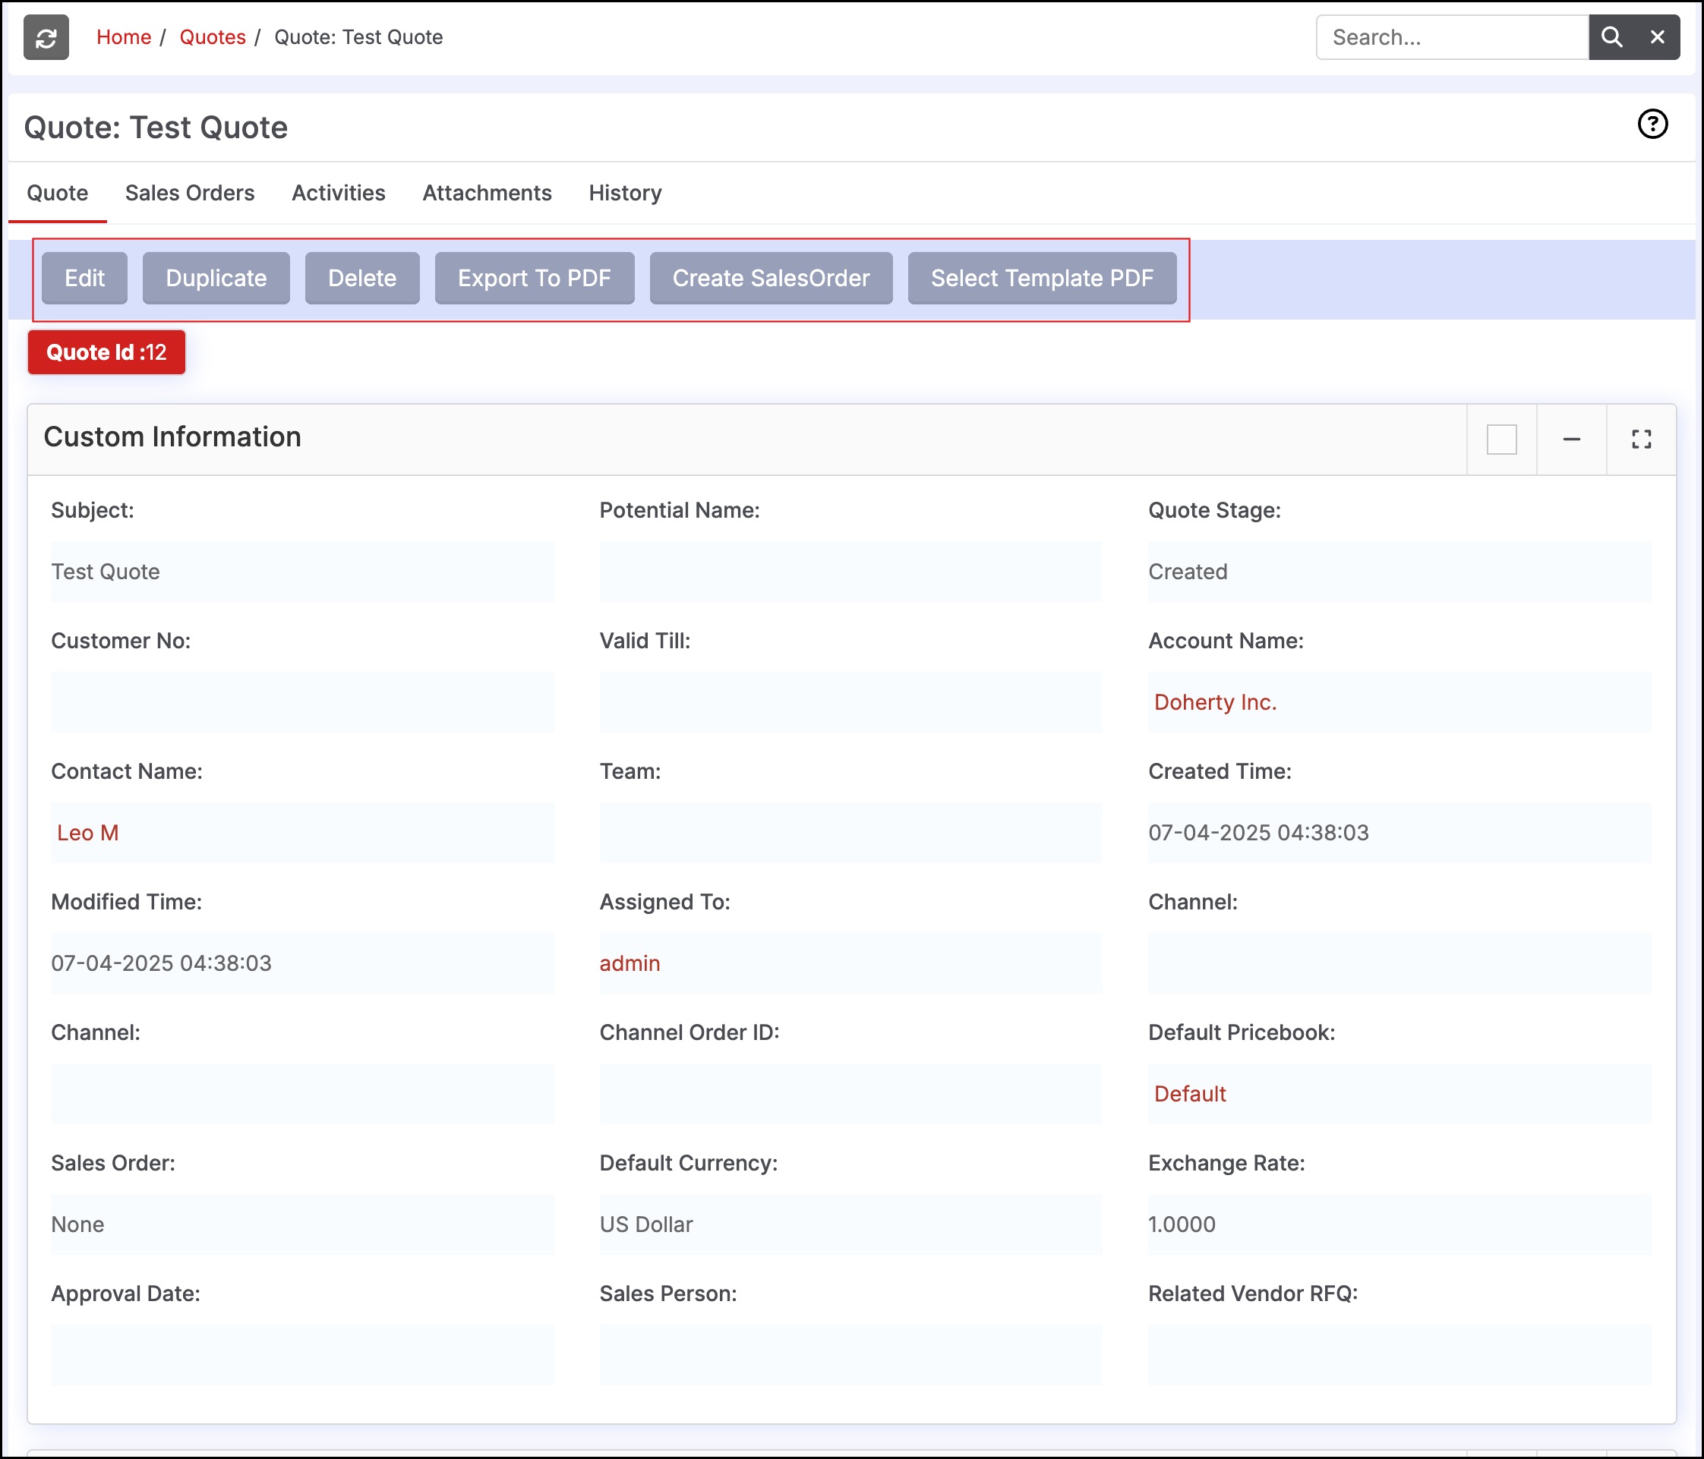This screenshot has height=1459, width=1704.
Task: Click '1.0000' exchange rate value
Action: click(1182, 1224)
